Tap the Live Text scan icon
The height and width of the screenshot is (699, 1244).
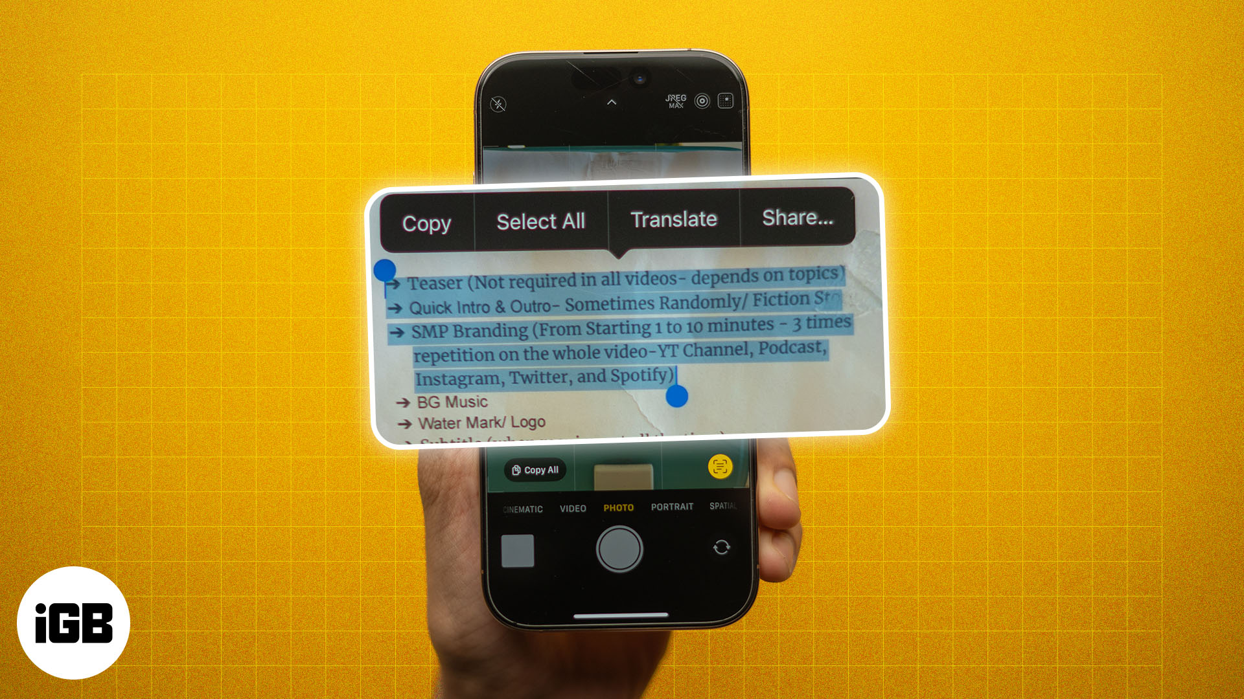tap(720, 469)
